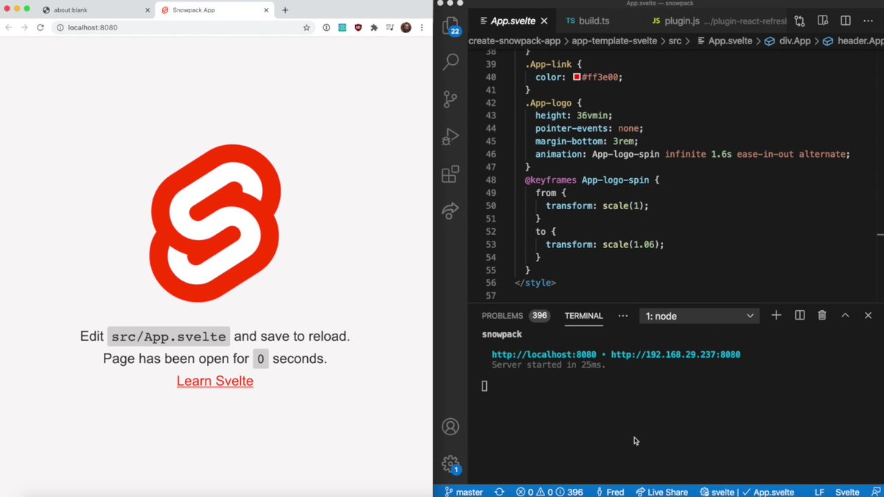Click the site information icon in address bar

click(x=60, y=27)
